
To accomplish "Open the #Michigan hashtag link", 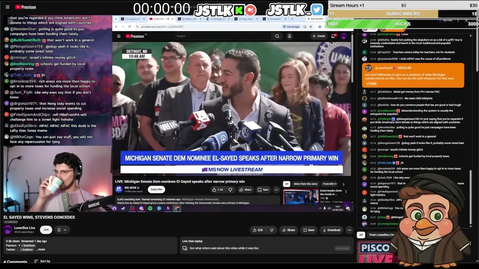I will click(x=187, y=200).
